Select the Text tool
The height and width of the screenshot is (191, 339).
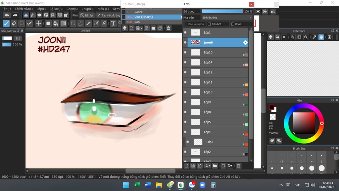pos(113,24)
